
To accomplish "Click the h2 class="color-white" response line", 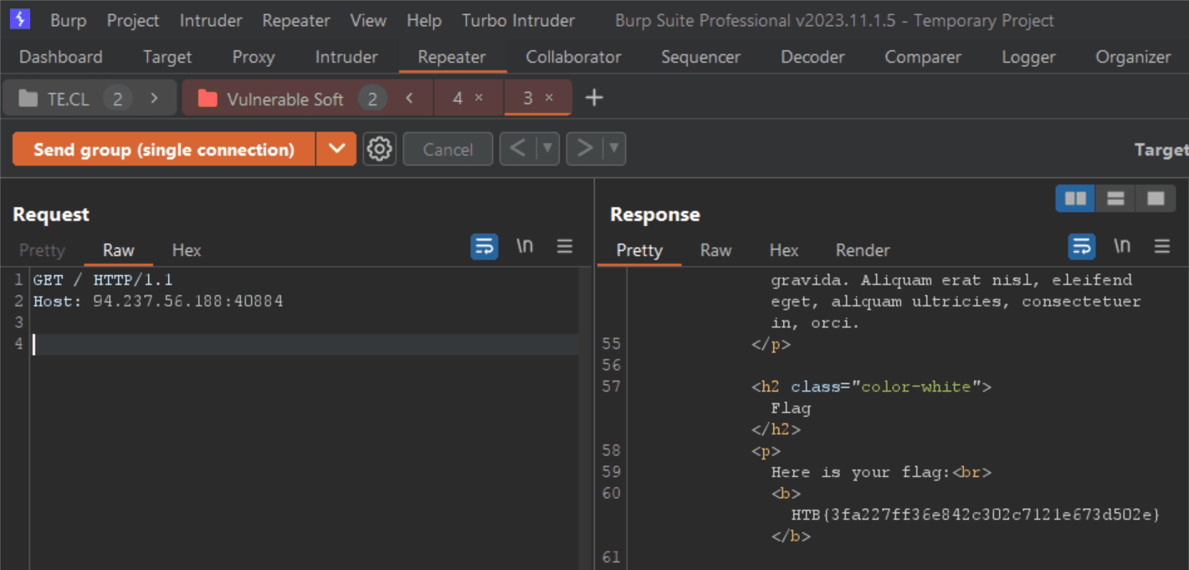I will pyautogui.click(x=871, y=387).
